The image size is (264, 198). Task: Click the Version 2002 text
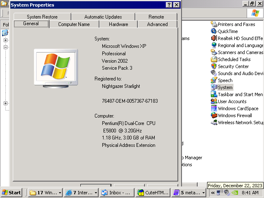tap(115, 61)
